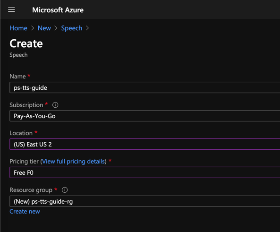Image resolution: width=280 pixels, height=232 pixels.
Task: Open Location dropdown showing East US 2
Action: 145,144
